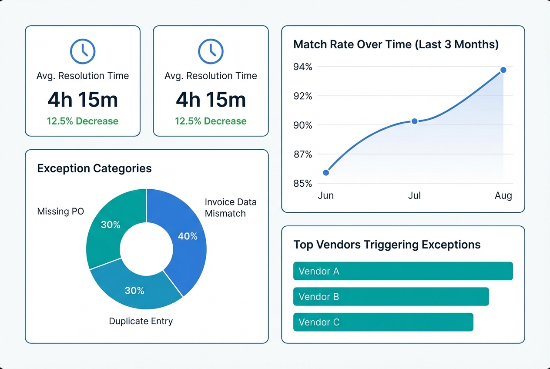Click the clock icon on the second resolution card
This screenshot has height=369, width=550.
(x=211, y=50)
